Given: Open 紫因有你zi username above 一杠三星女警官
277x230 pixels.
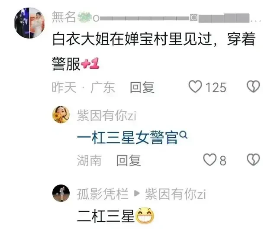Looking at the screenshot, I should point(107,116).
